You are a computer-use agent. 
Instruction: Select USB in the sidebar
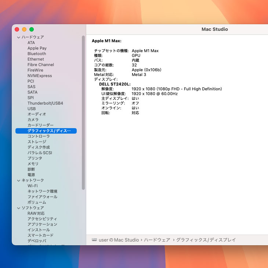coord(32,109)
